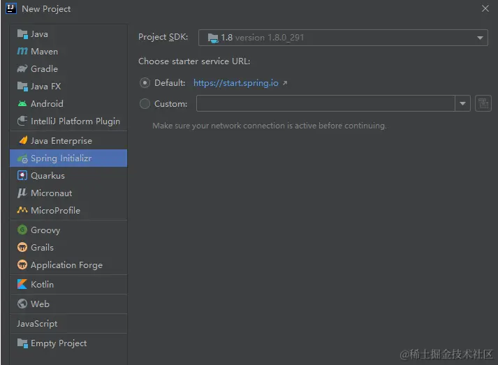Click the Web globe icon

(22, 304)
